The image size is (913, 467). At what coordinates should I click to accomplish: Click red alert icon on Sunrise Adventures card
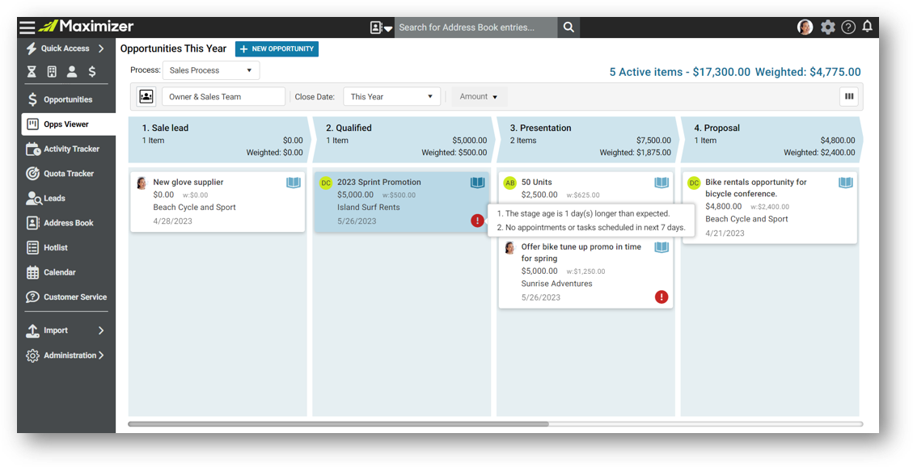(662, 297)
